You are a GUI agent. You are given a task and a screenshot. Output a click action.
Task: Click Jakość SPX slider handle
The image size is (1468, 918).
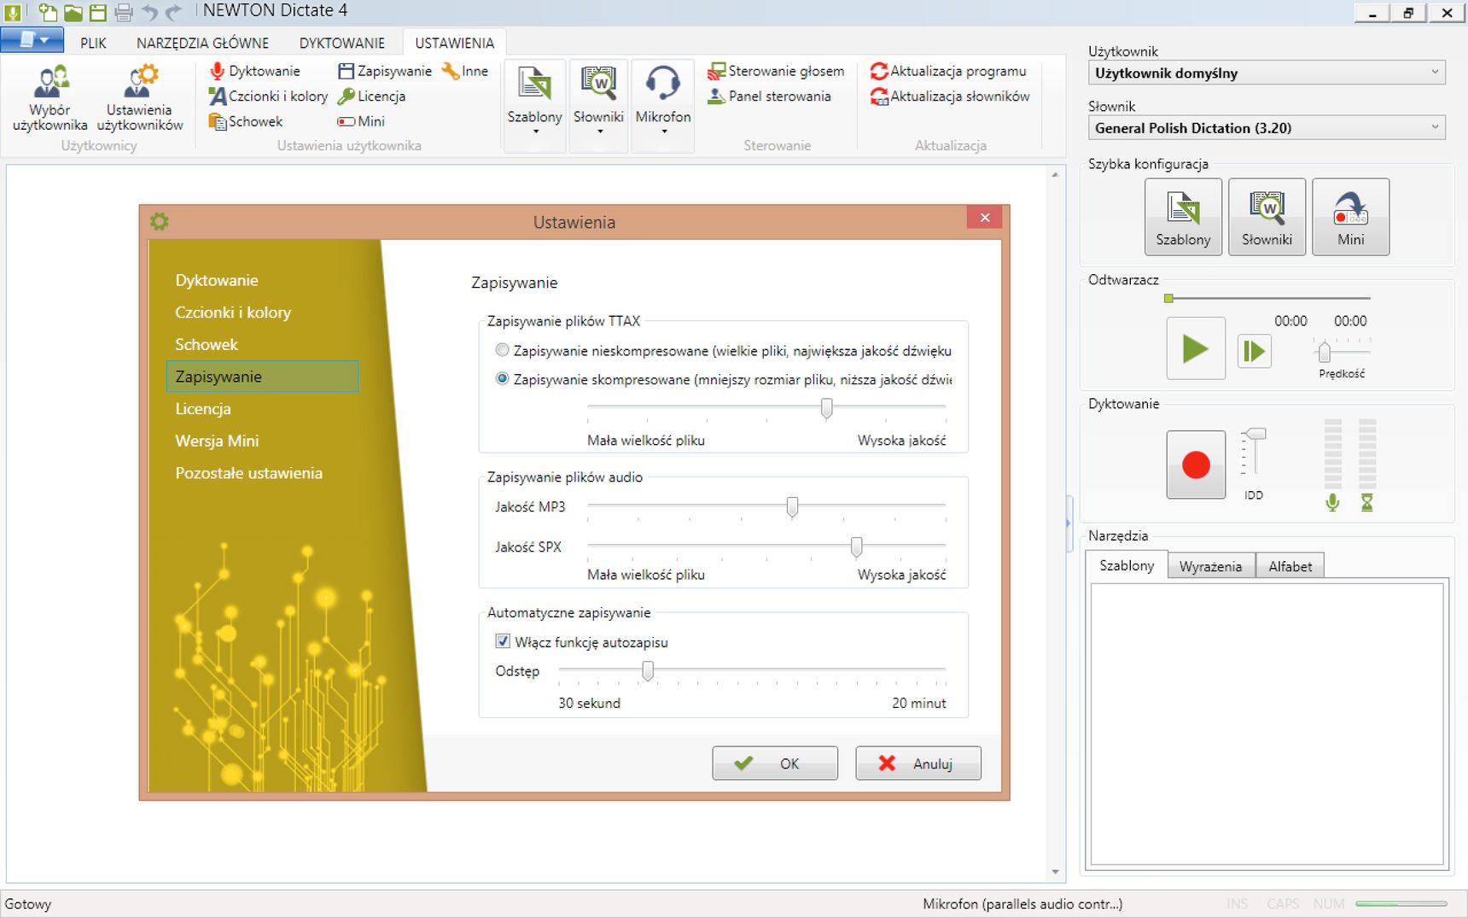(856, 547)
